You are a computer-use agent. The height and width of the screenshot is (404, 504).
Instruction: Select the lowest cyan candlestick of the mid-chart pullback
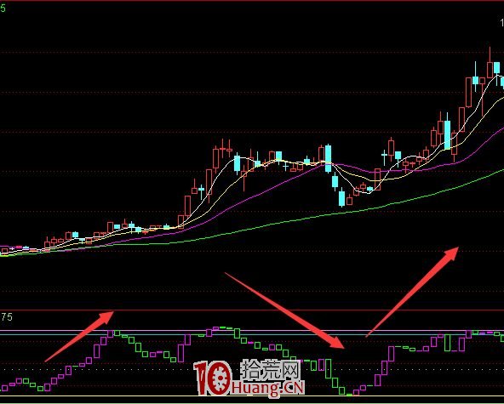pos(341,198)
